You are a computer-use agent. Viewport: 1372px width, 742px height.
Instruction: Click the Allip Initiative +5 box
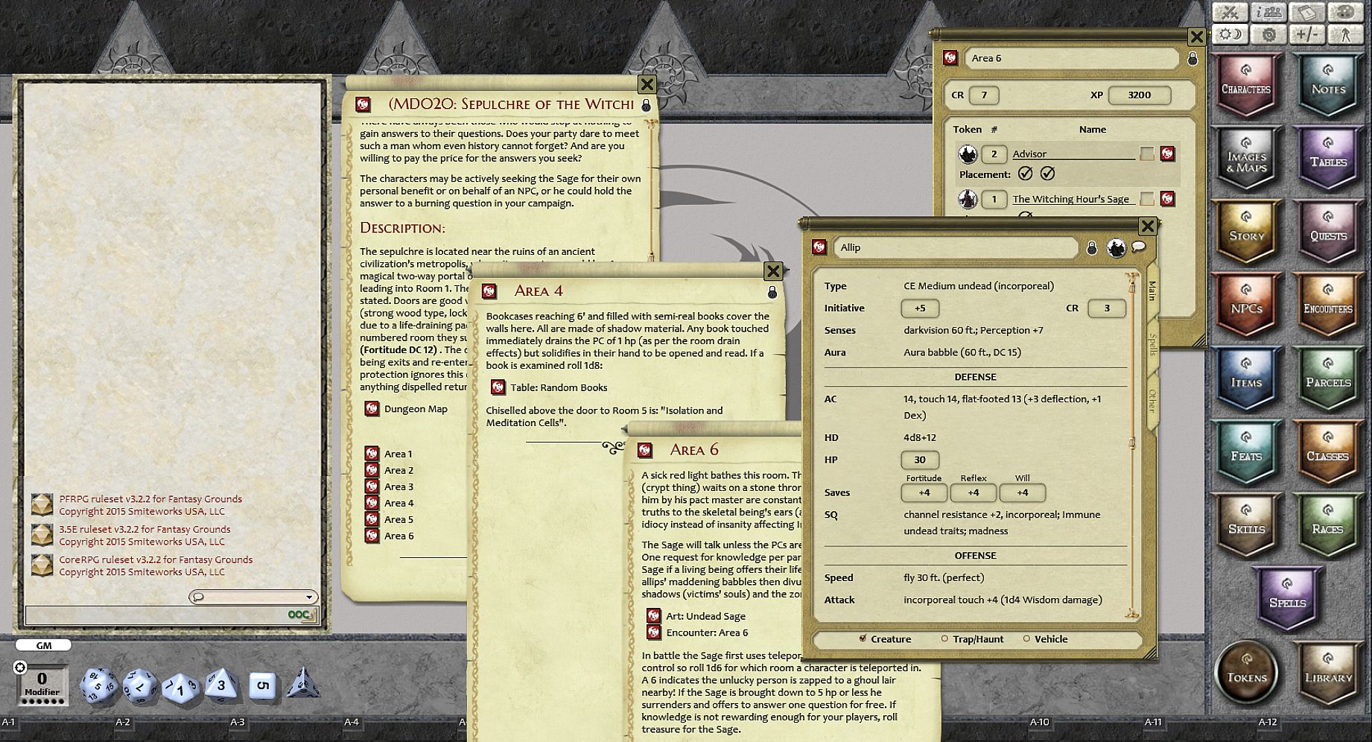click(x=919, y=308)
